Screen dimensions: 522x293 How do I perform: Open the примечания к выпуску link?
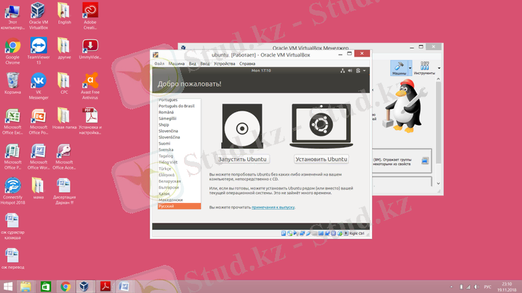point(273,207)
